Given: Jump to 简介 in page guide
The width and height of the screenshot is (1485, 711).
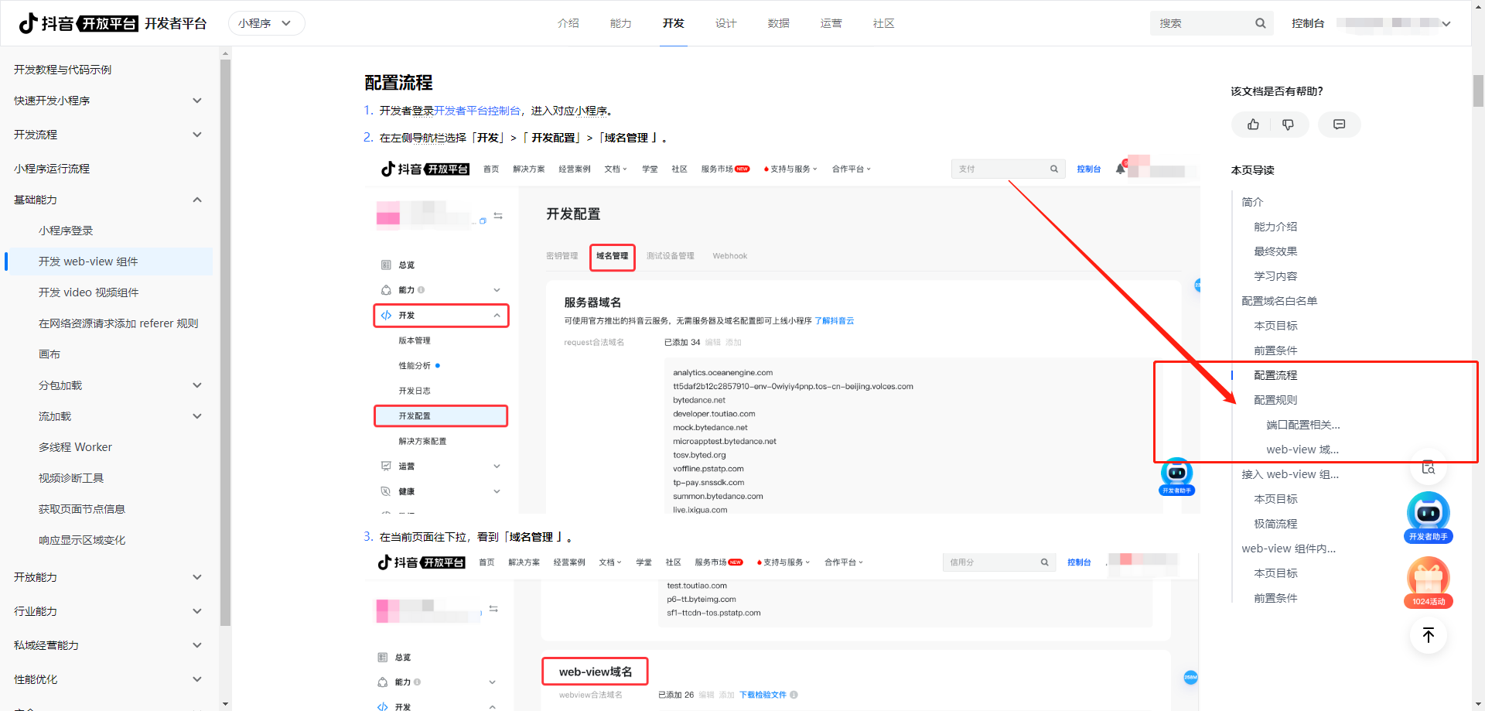Looking at the screenshot, I should [x=1252, y=202].
